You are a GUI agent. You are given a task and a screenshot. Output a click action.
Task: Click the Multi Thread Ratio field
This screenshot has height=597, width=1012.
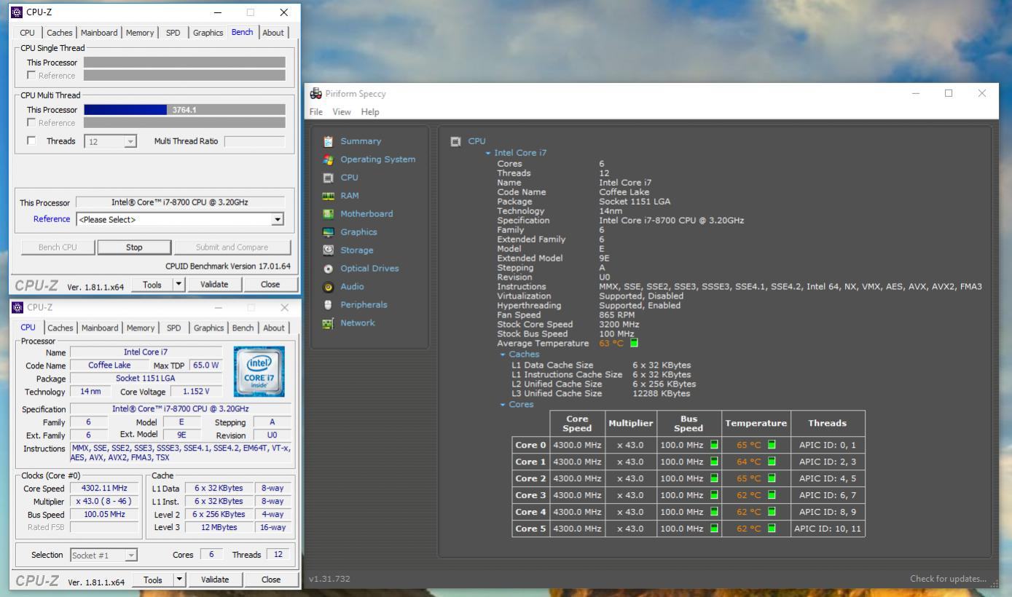pyautogui.click(x=254, y=141)
